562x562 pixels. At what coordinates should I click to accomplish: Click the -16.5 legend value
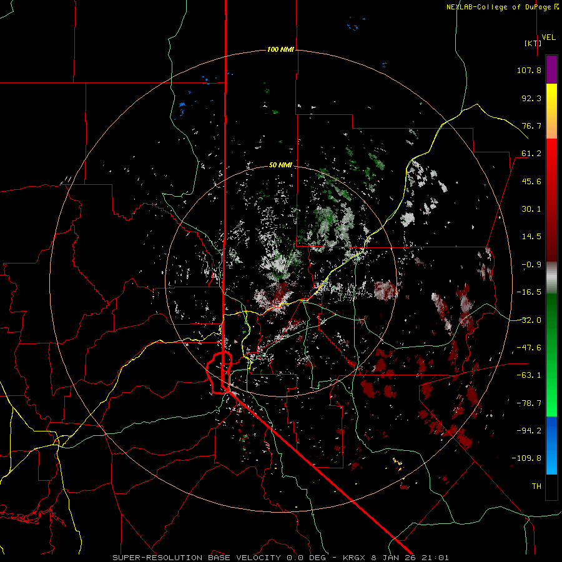pos(529,292)
